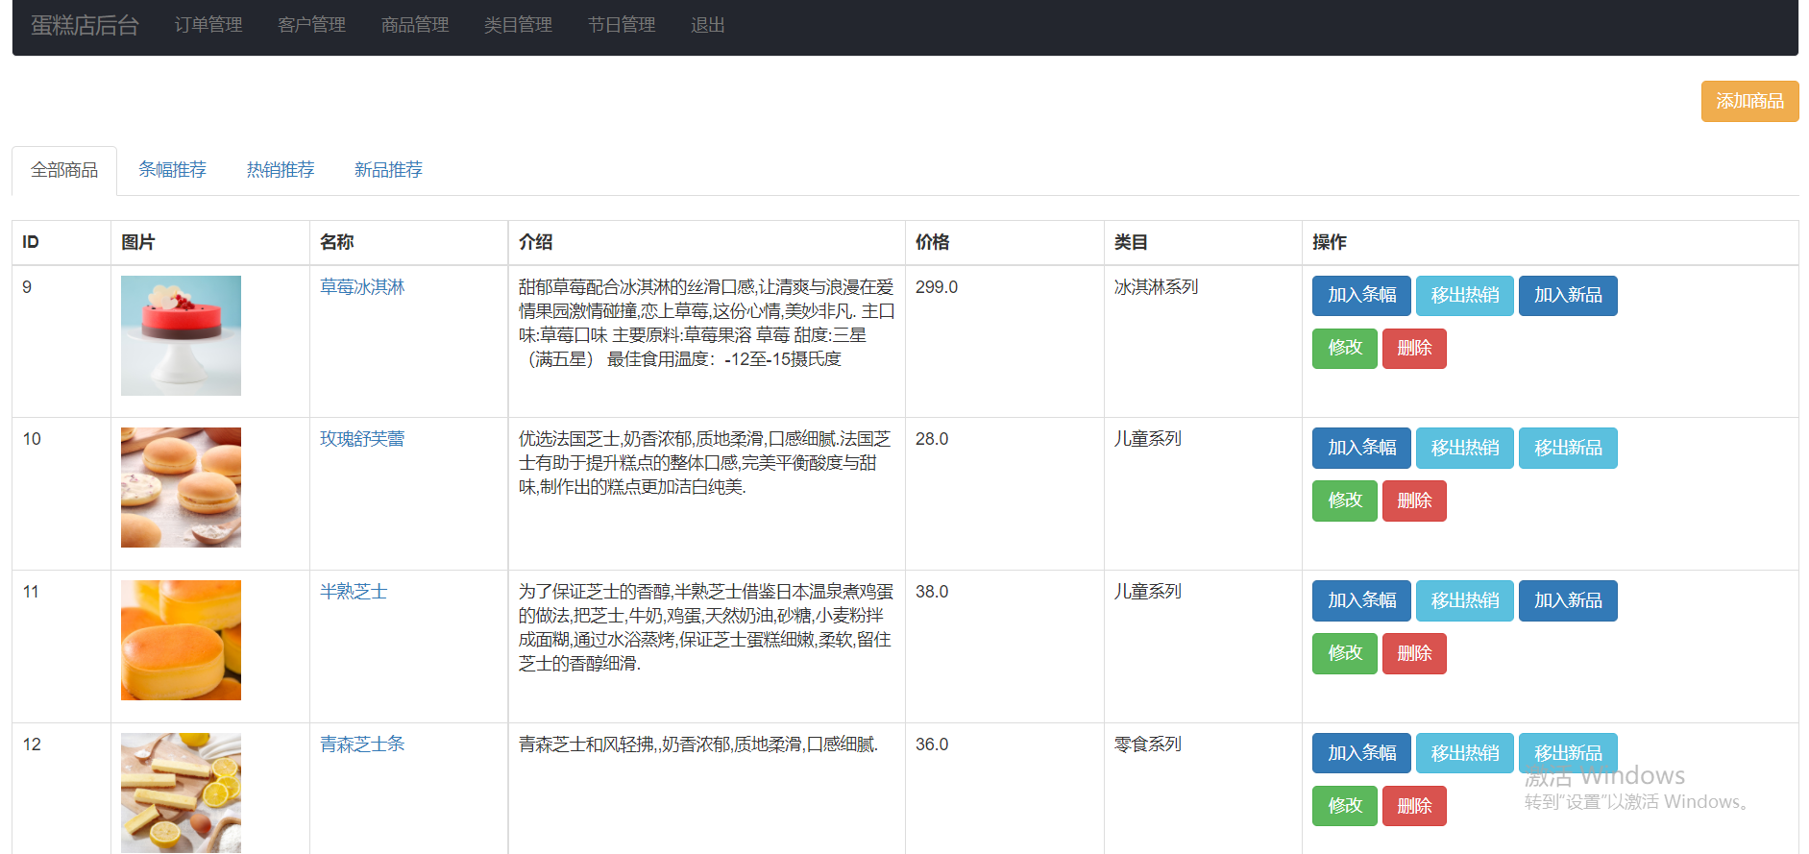Click 加入新品 for 半熟芝士
Viewport: 1809px width, 854px height.
(1568, 601)
